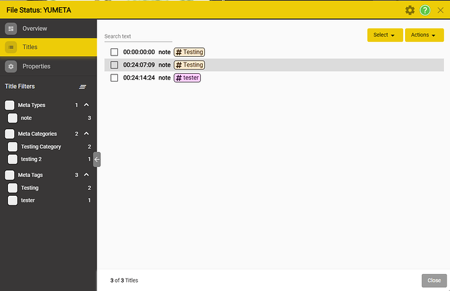
Task: Select the checkbox for title 00:24:14:24
Action: (x=114, y=78)
